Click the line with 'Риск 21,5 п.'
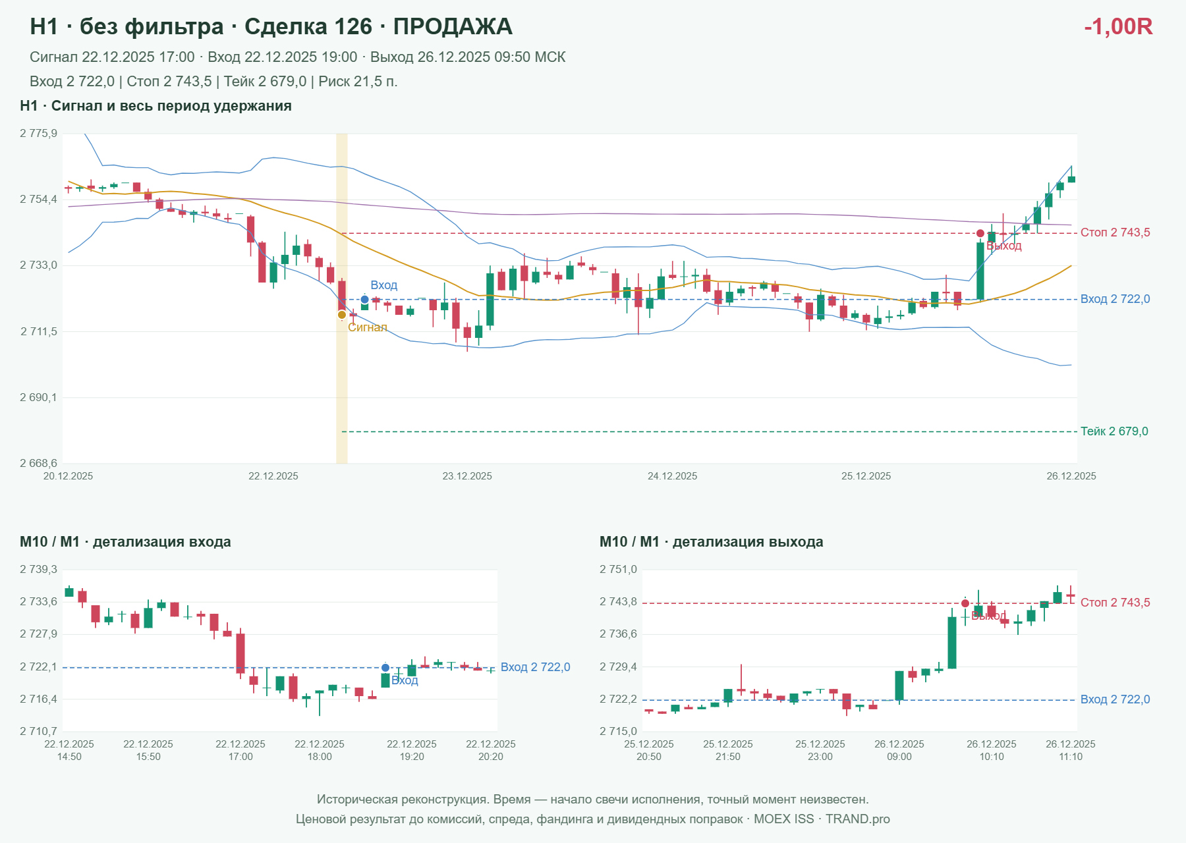This screenshot has width=1186, height=843. point(213,82)
